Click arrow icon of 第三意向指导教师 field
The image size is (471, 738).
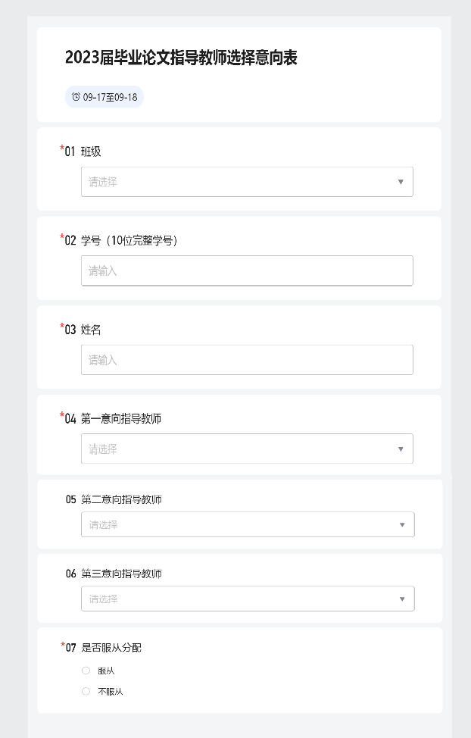[x=402, y=599]
